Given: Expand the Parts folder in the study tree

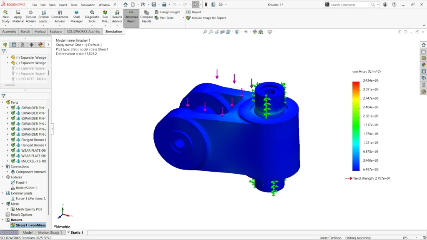Looking at the screenshot, I should [3, 102].
